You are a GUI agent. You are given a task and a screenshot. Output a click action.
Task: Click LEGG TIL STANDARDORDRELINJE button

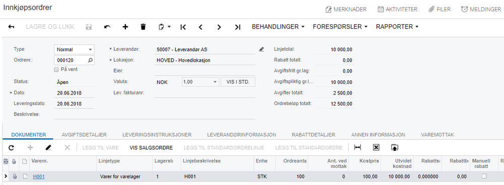click(x=224, y=148)
